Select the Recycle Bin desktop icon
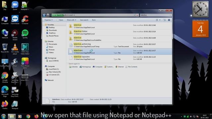 5,48
